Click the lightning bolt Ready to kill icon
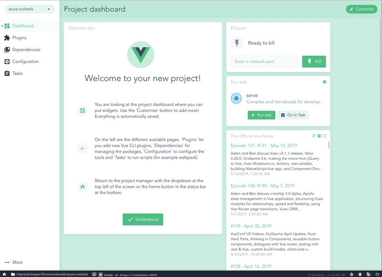This screenshot has width=382, height=277. click(x=237, y=43)
